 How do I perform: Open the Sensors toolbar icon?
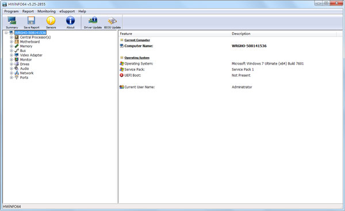click(51, 21)
